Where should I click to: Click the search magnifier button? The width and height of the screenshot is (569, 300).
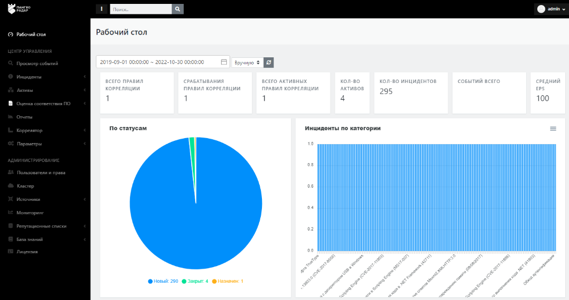pos(177,9)
